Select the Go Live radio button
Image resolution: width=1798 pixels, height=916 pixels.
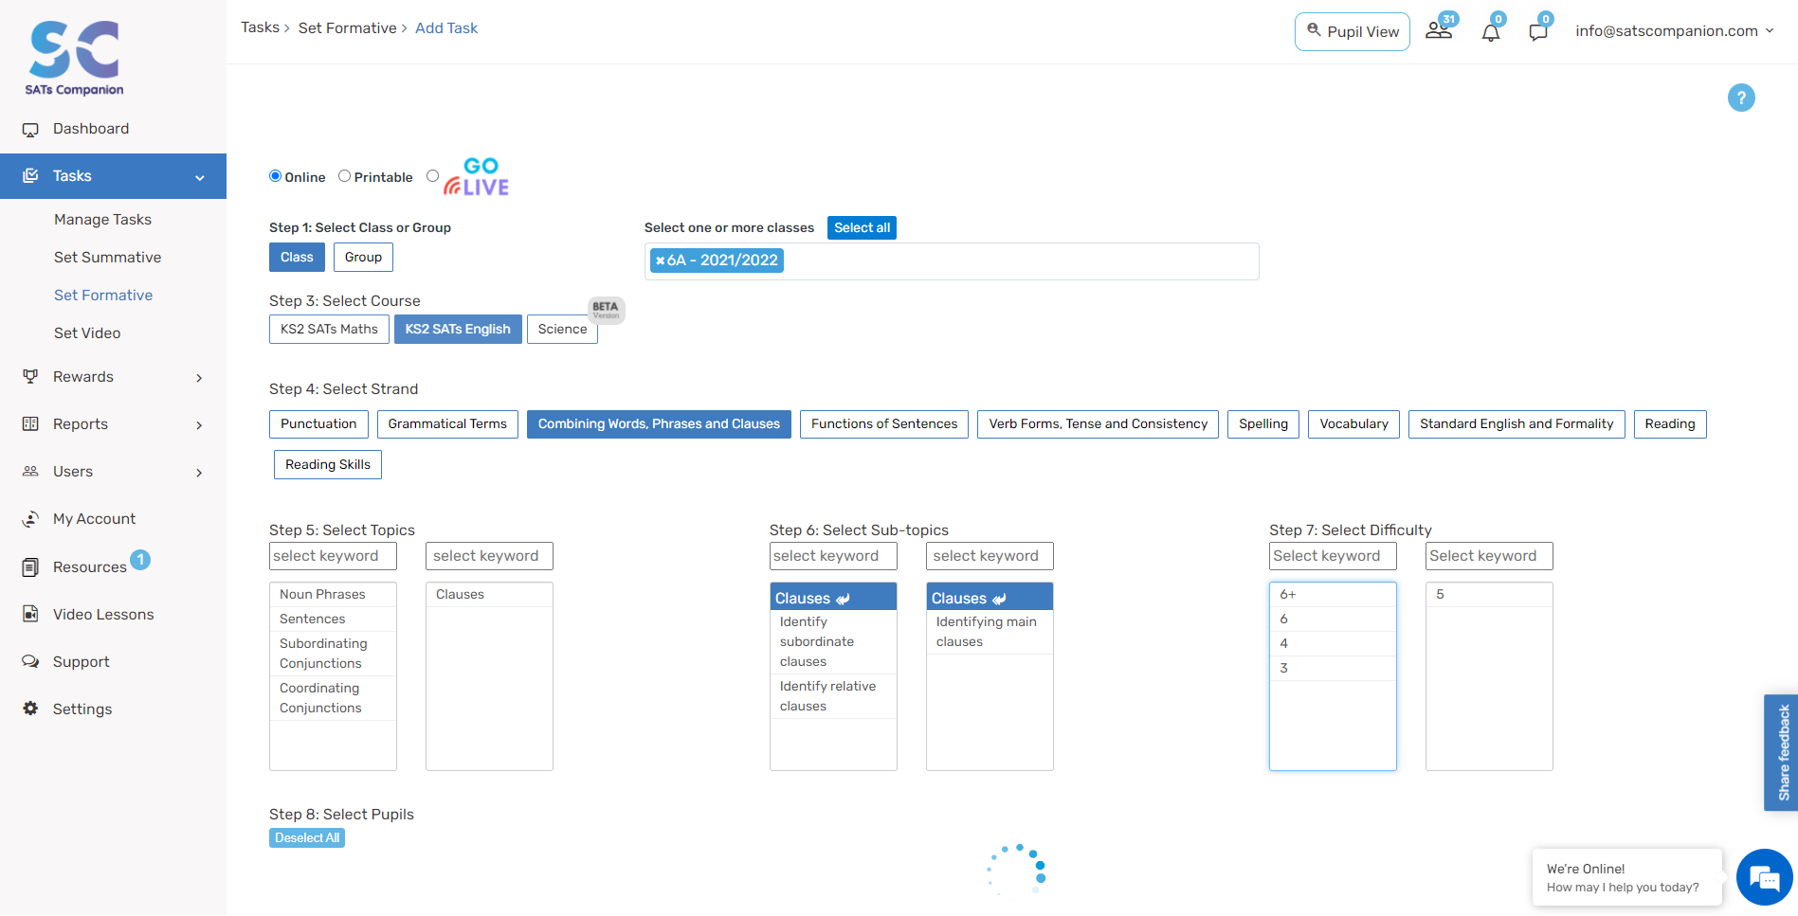(433, 176)
